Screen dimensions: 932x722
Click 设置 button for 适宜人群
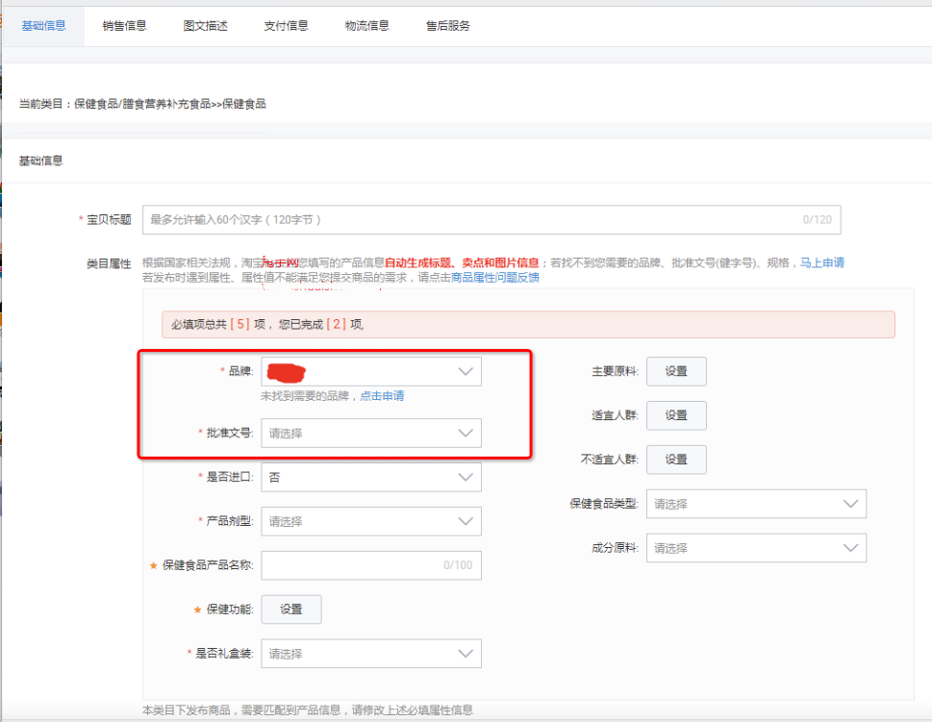point(675,415)
